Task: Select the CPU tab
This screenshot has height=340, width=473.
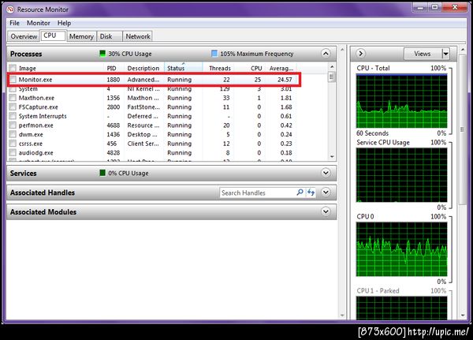Action: pos(53,35)
